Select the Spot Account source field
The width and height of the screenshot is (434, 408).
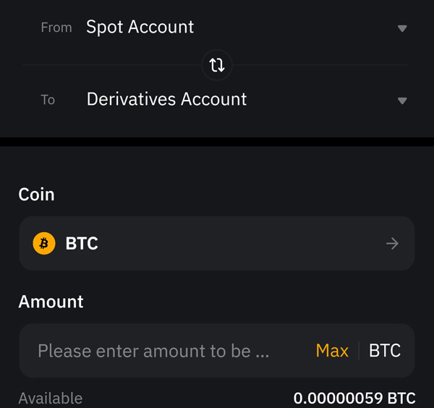[x=140, y=27]
